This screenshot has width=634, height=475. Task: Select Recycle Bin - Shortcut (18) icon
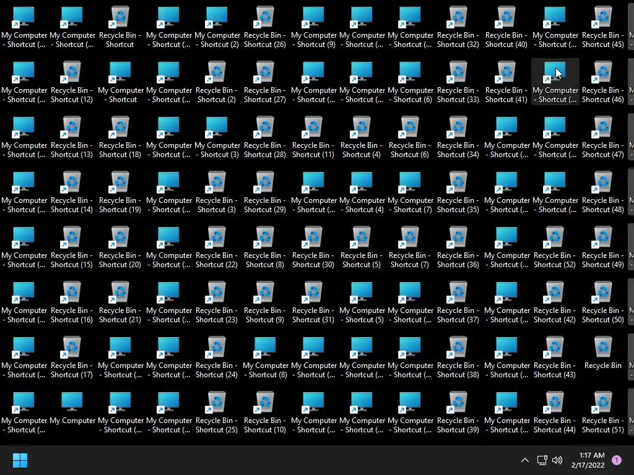point(120,137)
